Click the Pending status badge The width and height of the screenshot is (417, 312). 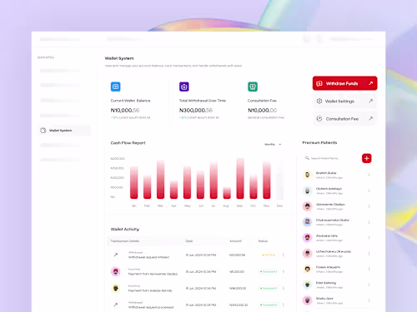pyautogui.click(x=269, y=255)
